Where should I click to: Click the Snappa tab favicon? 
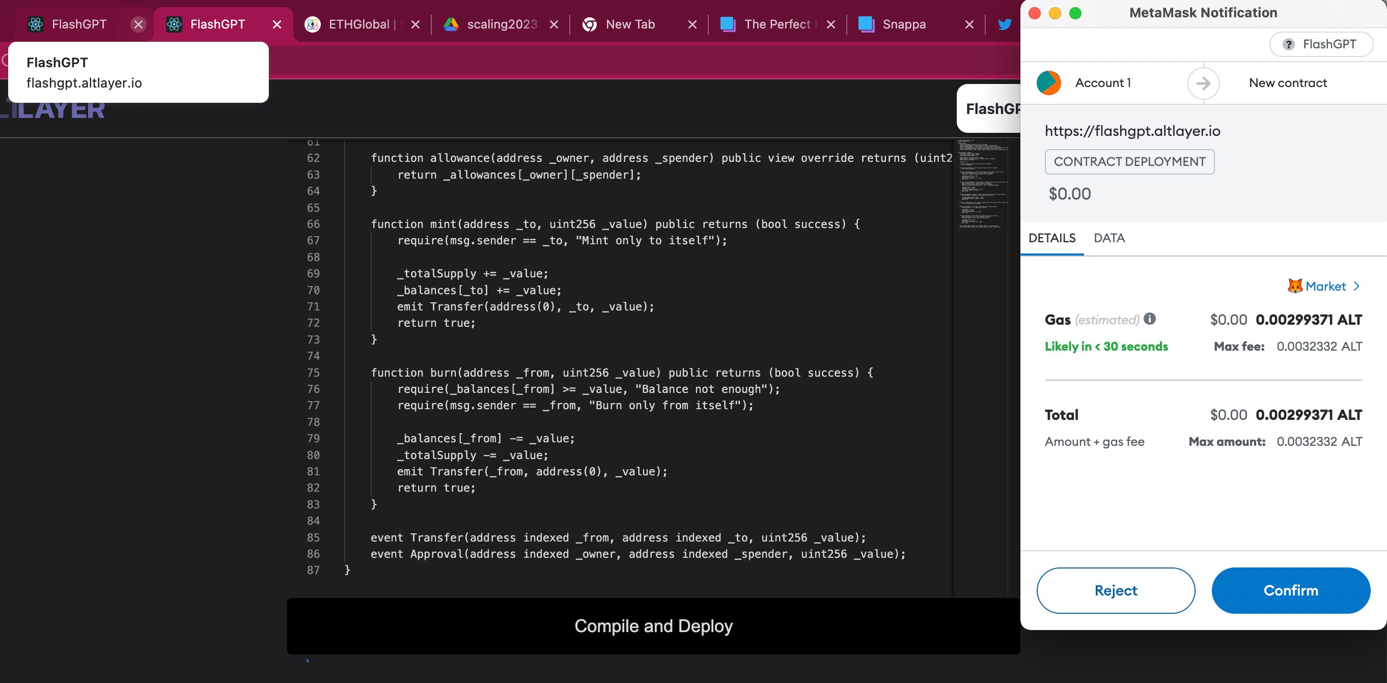866,24
